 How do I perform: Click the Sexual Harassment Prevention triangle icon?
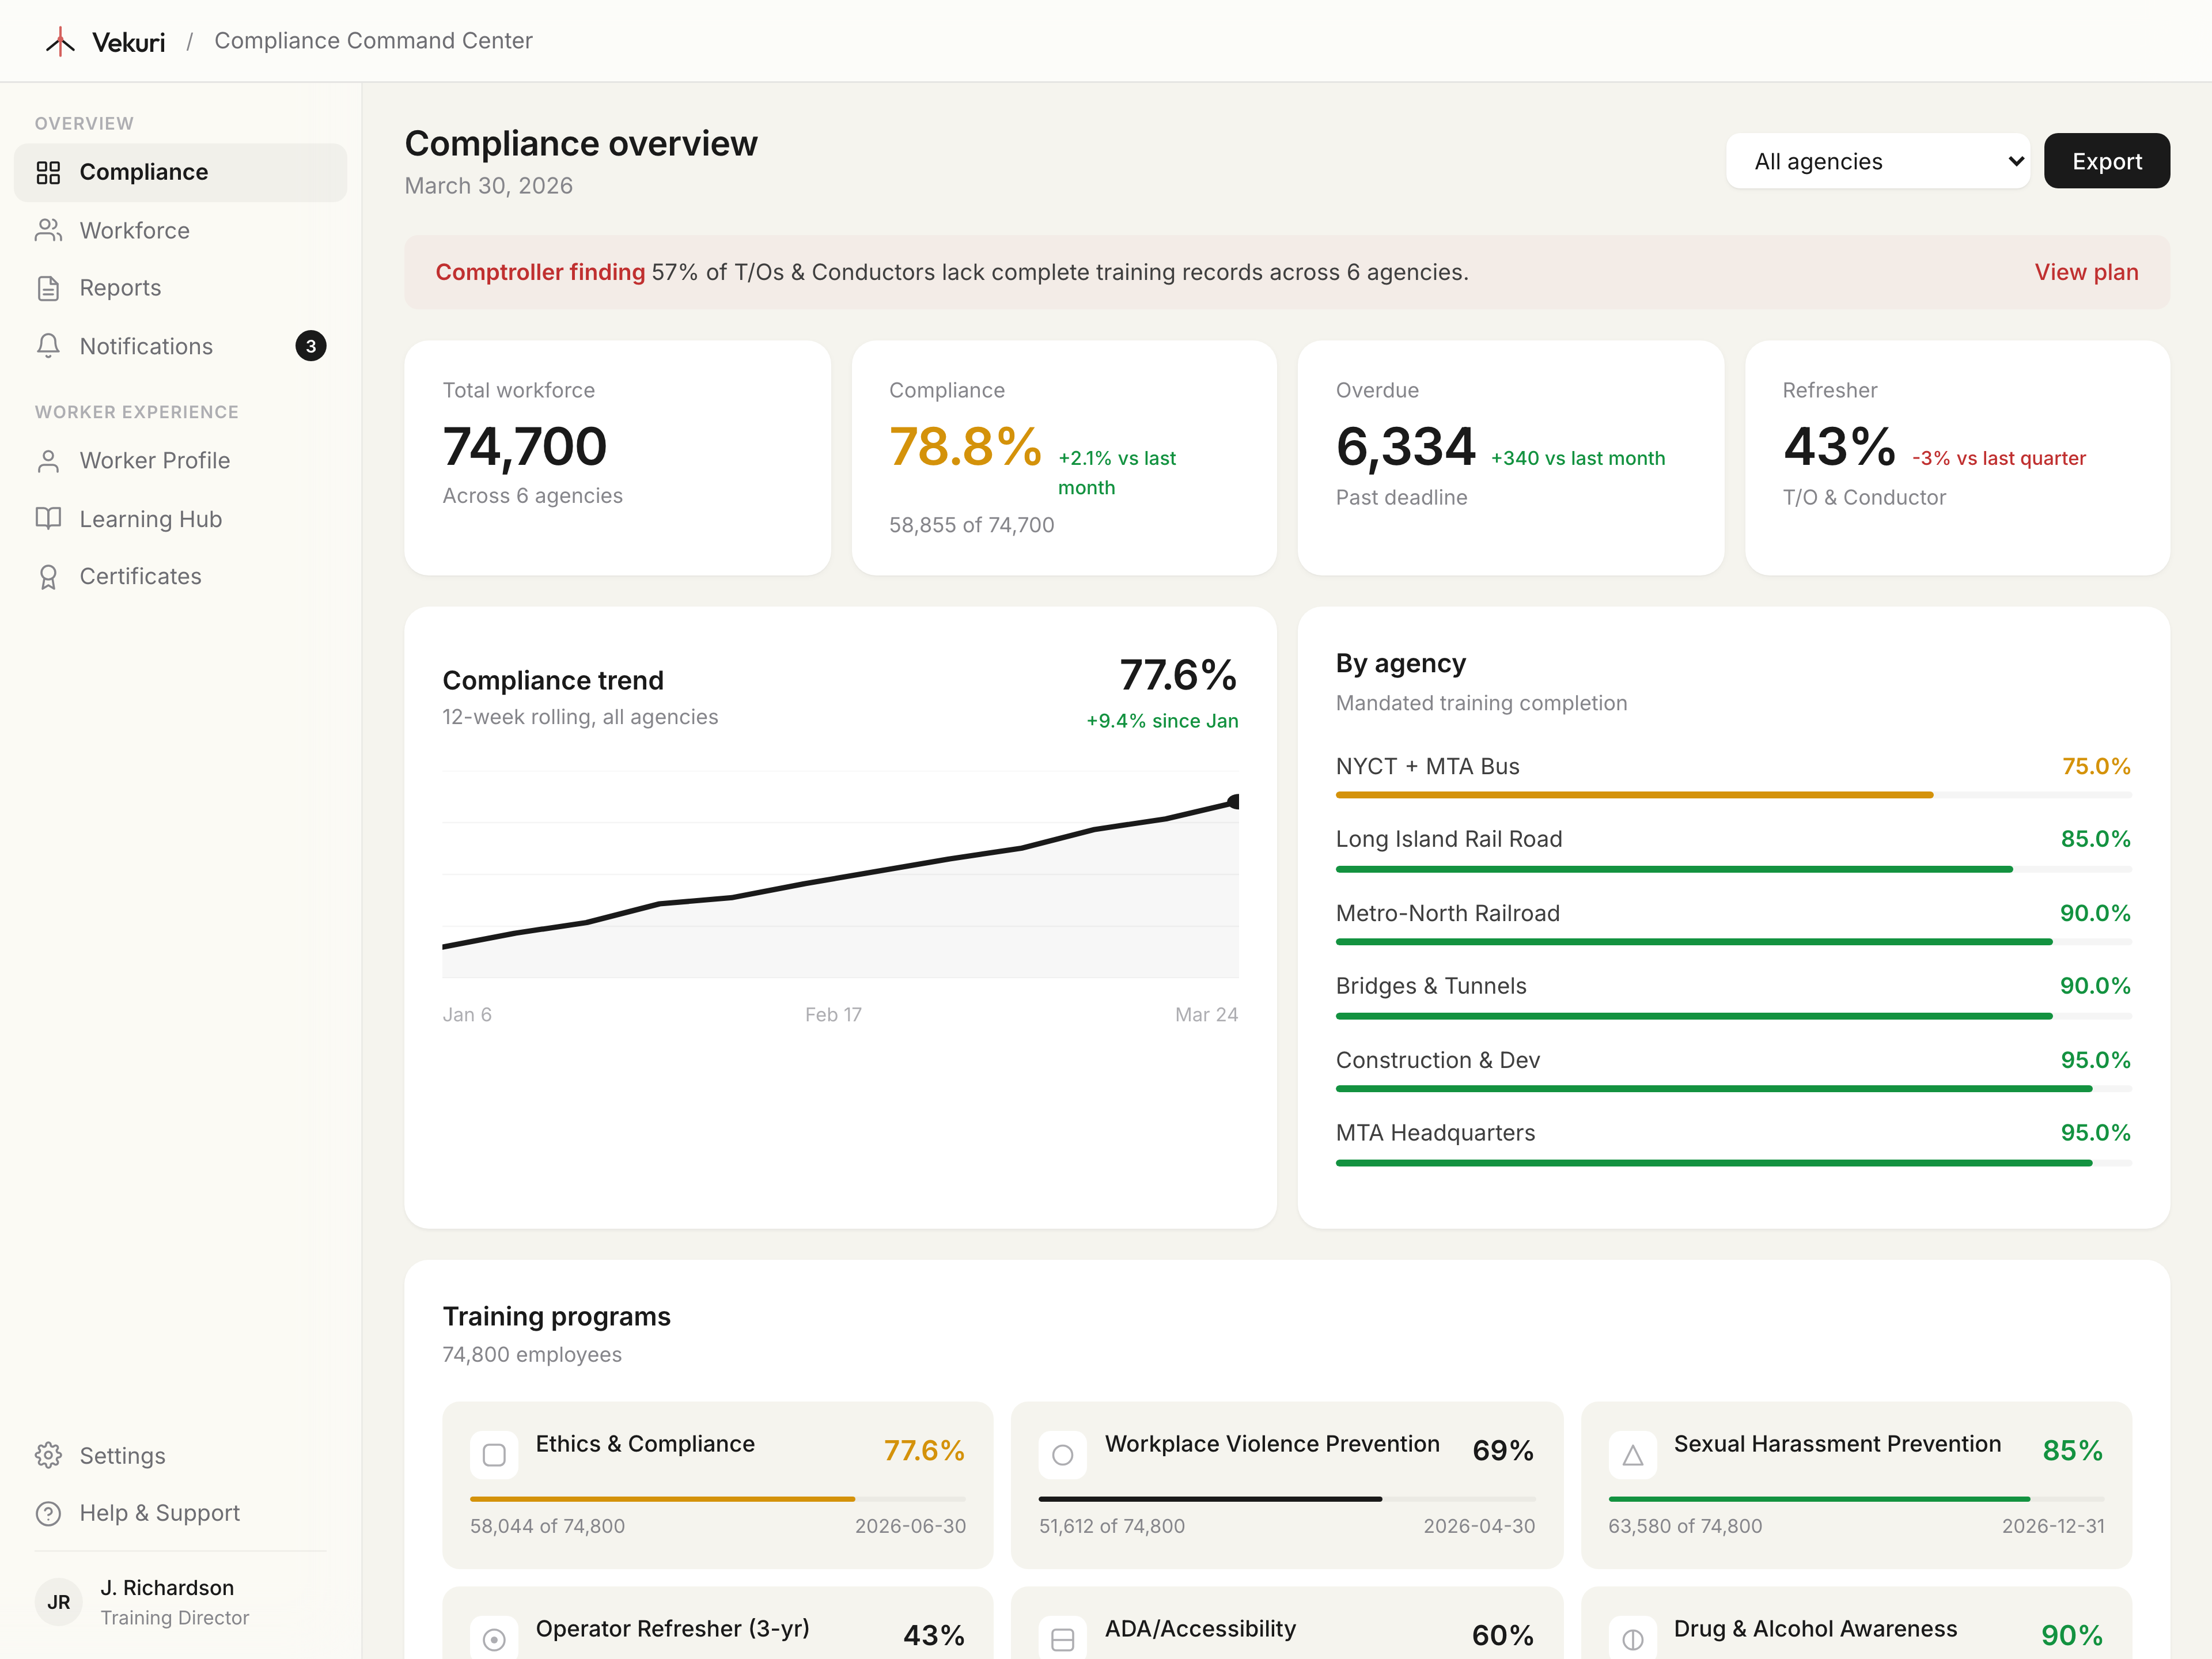coord(1632,1455)
